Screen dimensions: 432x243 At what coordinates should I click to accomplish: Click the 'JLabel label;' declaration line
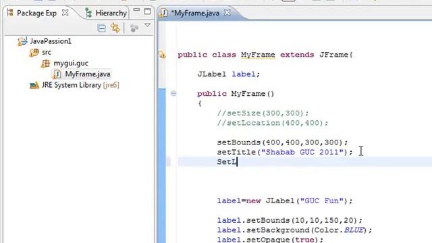229,74
